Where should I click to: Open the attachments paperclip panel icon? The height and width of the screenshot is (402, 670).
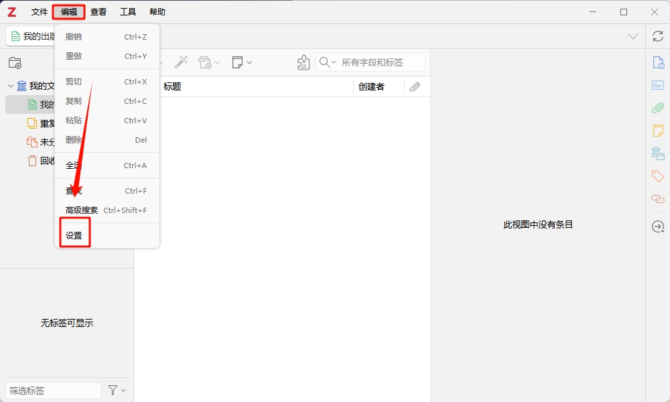click(x=657, y=108)
